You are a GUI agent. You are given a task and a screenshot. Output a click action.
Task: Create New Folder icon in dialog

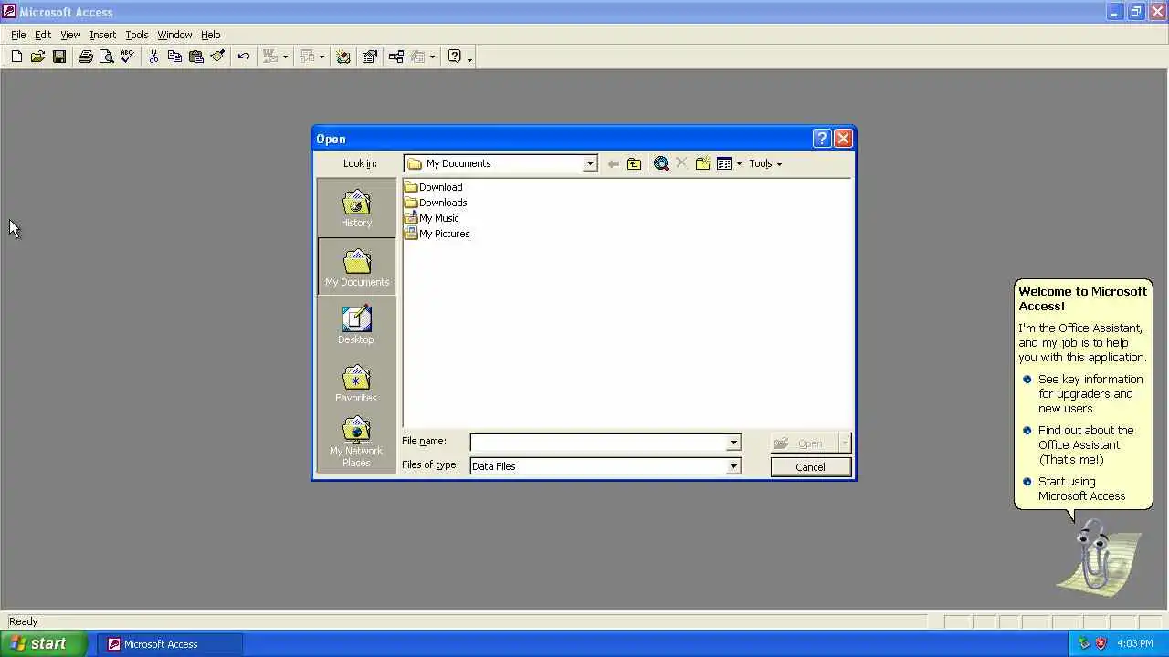point(702,163)
